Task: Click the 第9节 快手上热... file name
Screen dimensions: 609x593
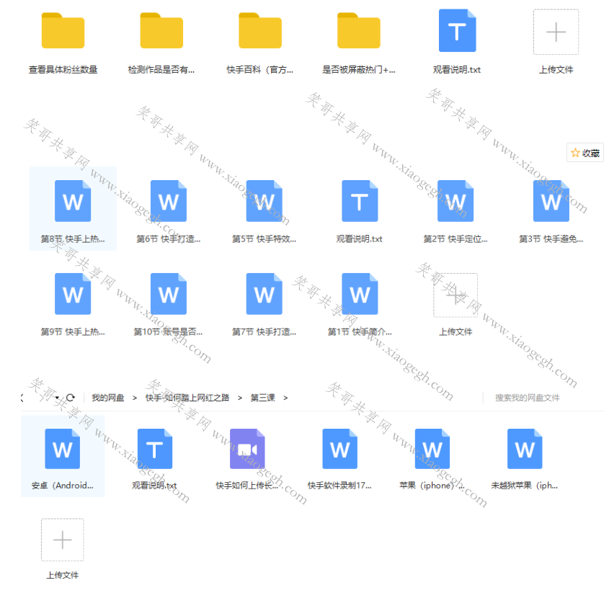Action: pyautogui.click(x=73, y=332)
